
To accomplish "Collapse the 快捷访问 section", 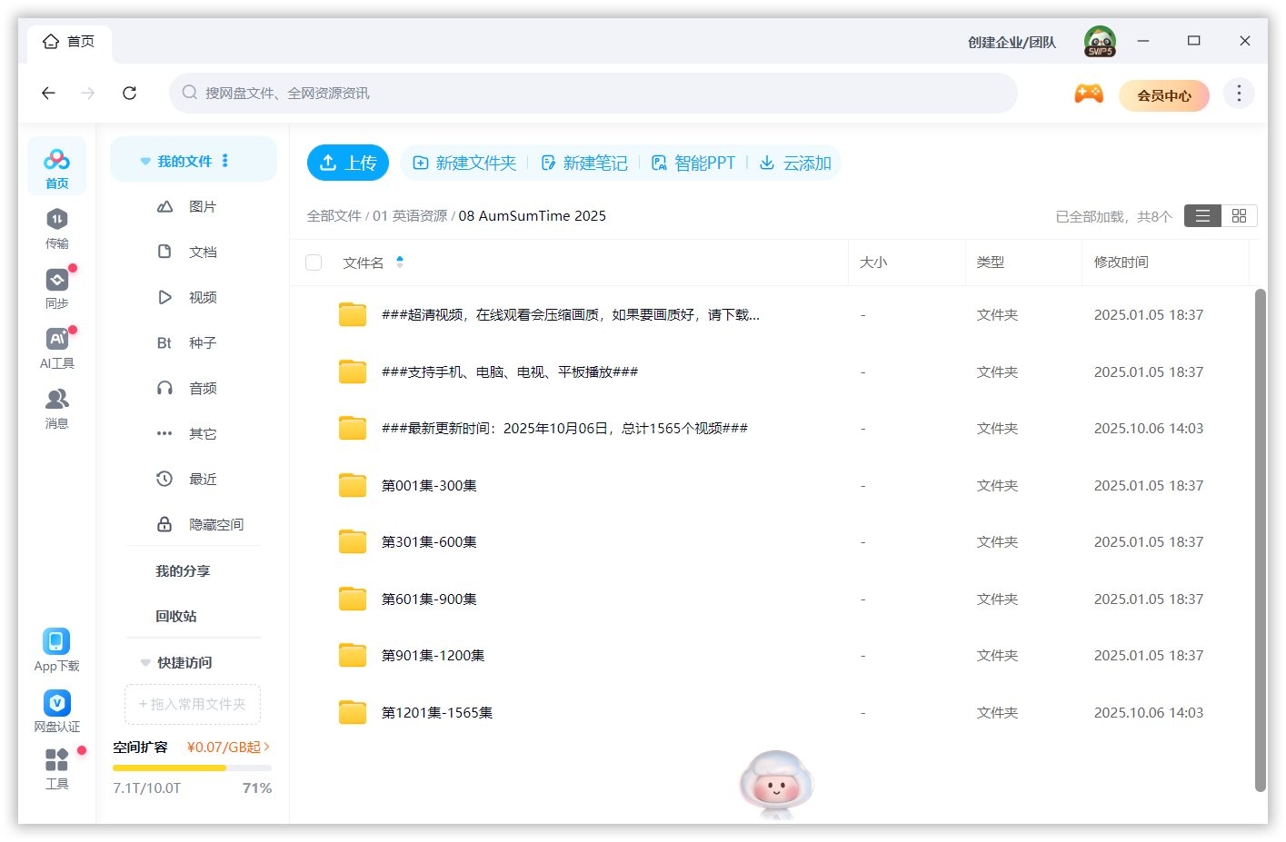I will coord(145,662).
